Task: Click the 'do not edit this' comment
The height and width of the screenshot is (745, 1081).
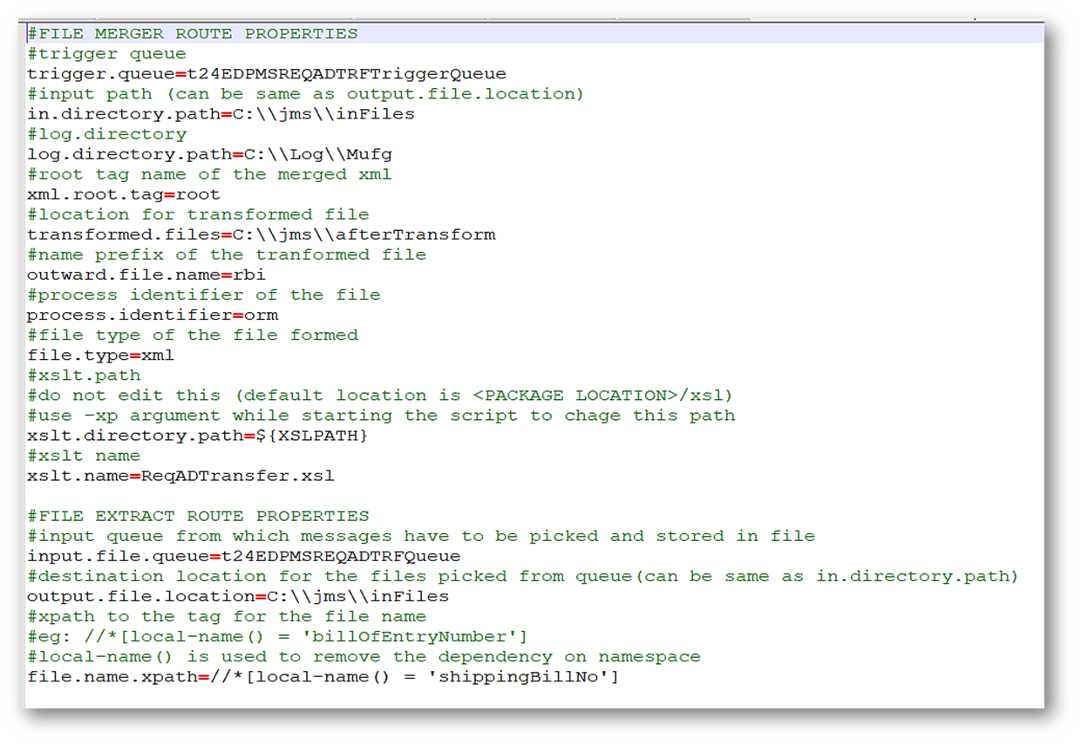Action: (x=379, y=396)
